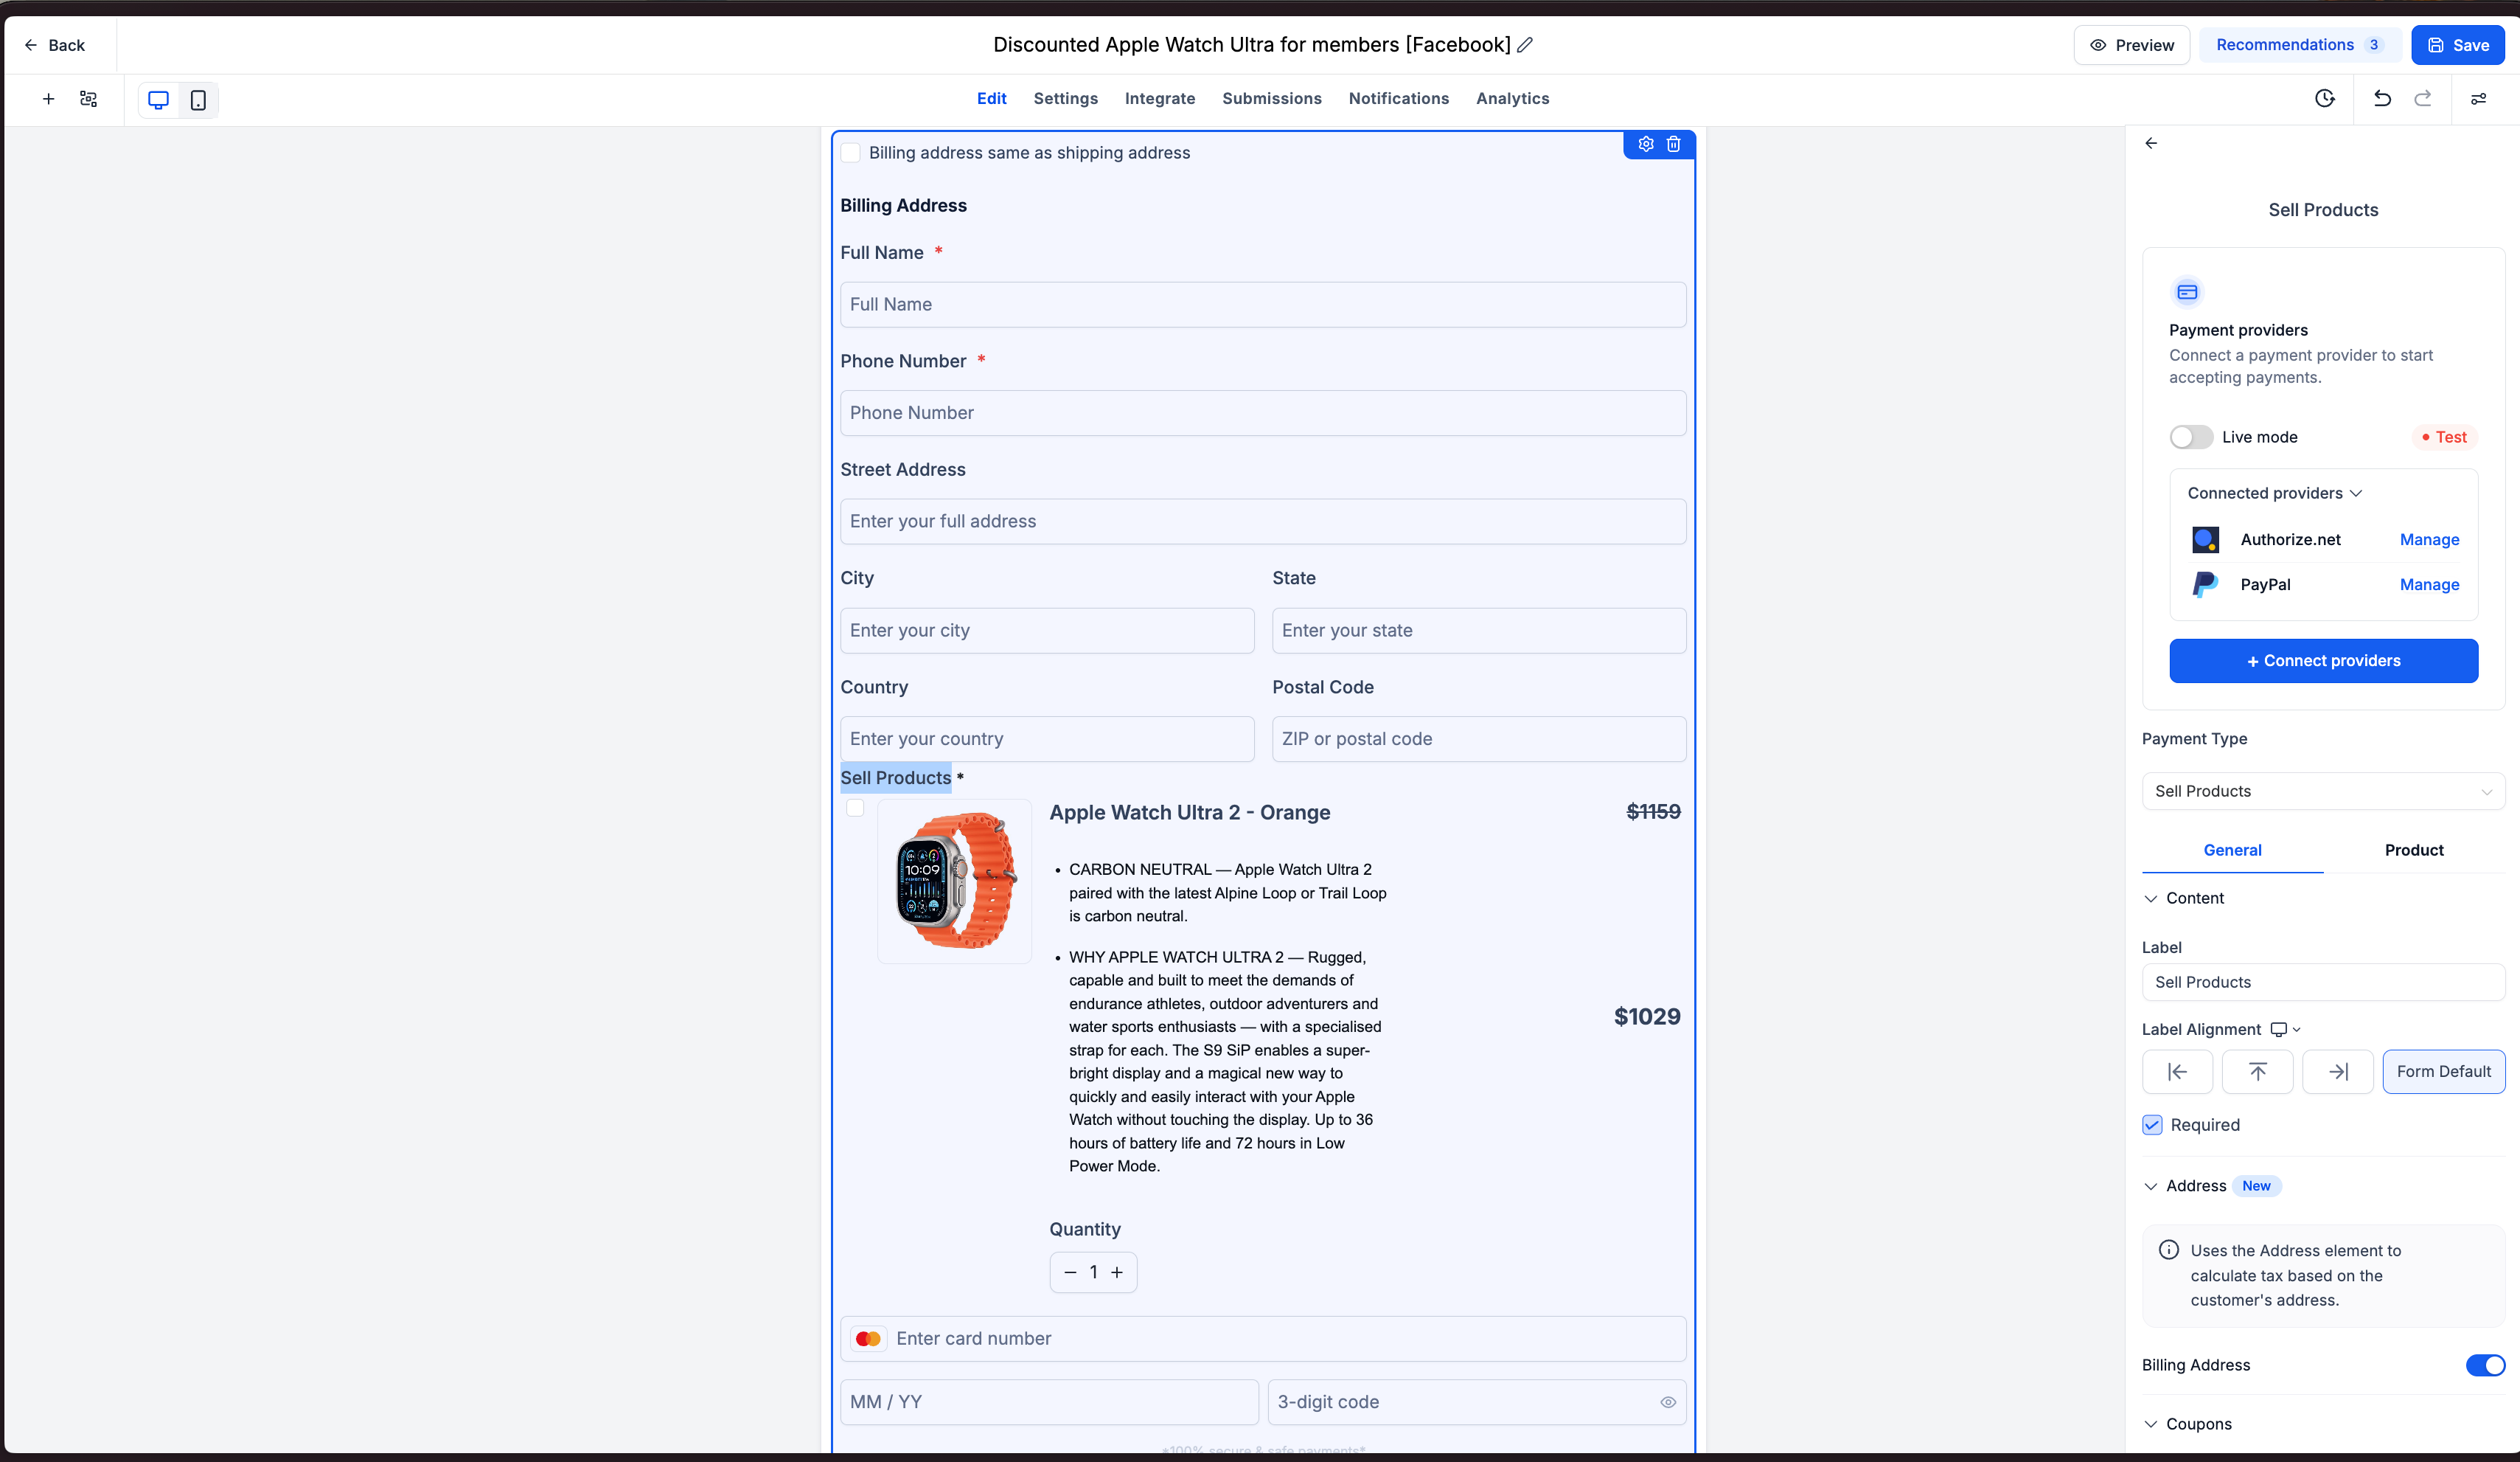
Task: Click the Save button
Action: click(2457, 45)
